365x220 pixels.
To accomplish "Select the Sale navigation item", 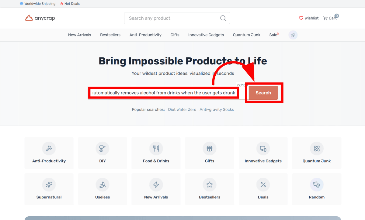I will [x=274, y=35].
